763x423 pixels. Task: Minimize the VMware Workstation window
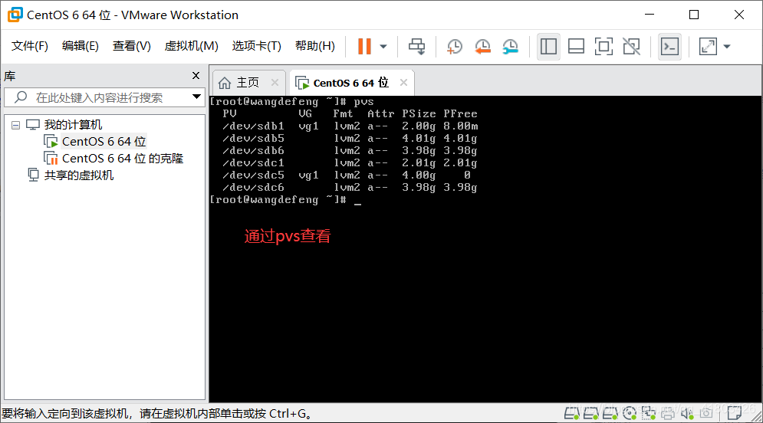[x=650, y=15]
